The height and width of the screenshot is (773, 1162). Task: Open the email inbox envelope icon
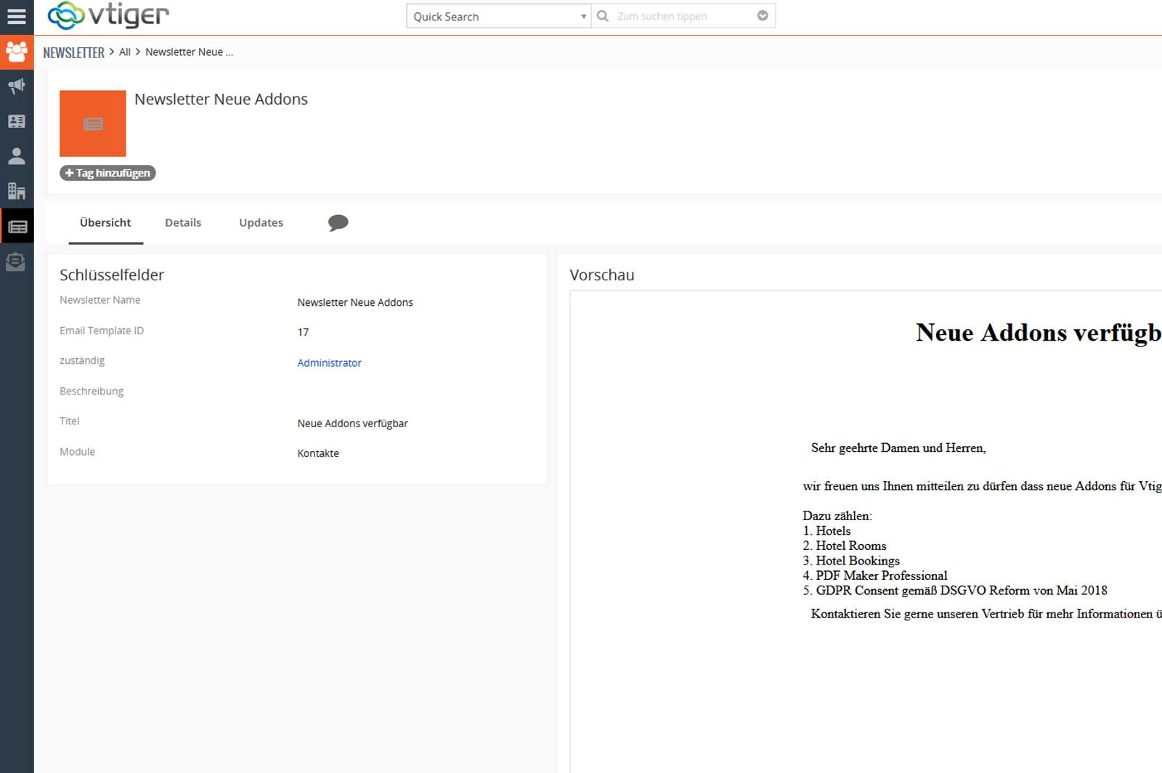(16, 262)
